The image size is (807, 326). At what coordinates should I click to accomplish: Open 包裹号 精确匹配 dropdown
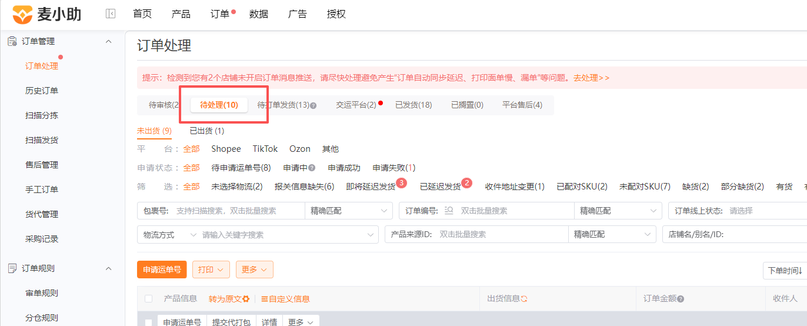click(x=349, y=211)
